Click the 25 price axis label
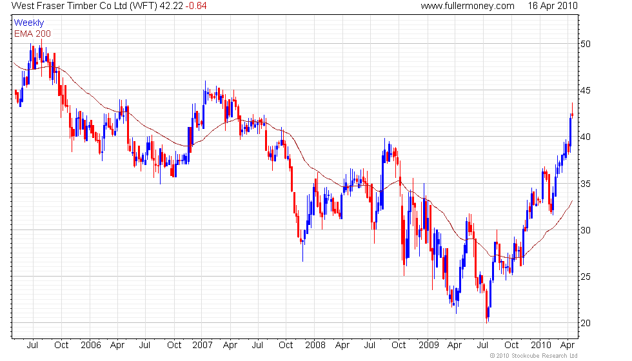Image resolution: width=632 pixels, height=361 pixels. pos(586,277)
